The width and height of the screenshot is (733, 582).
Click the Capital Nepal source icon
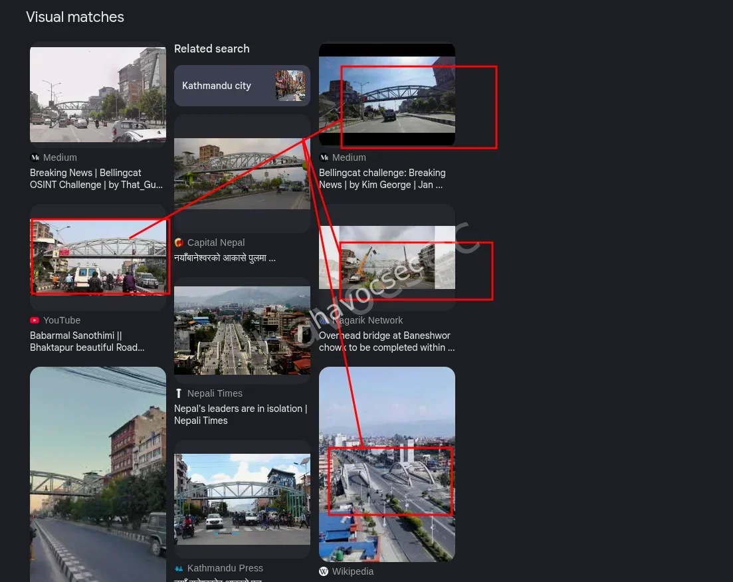179,242
